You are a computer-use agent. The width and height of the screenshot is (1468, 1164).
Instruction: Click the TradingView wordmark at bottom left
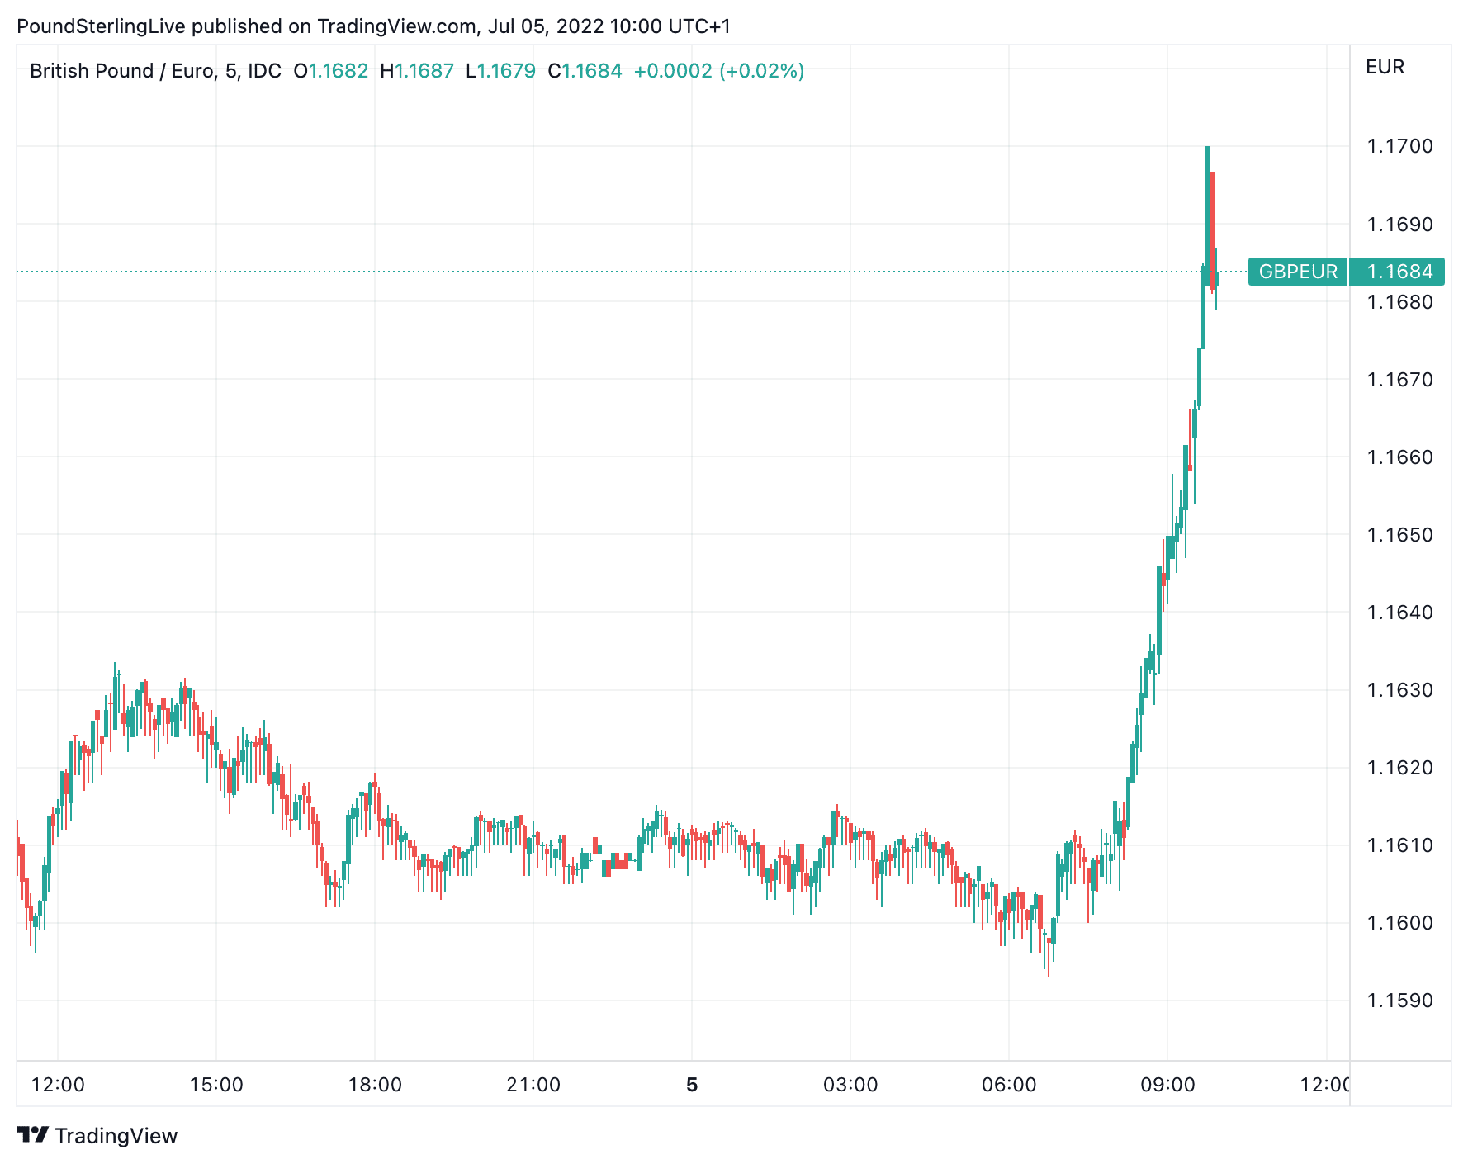[x=116, y=1136]
